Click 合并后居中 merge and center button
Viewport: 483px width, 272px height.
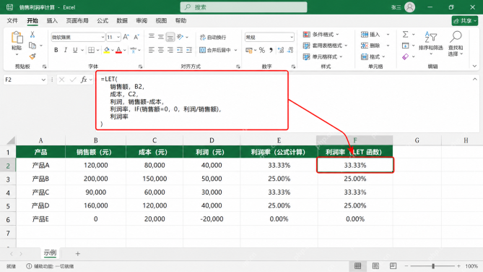point(215,50)
